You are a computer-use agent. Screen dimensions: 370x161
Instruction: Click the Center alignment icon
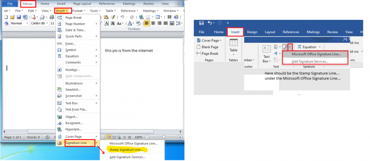(153, 23)
